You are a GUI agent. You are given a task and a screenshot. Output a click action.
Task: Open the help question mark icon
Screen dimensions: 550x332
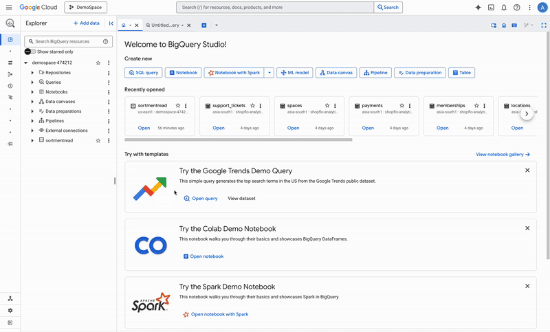pos(517,8)
